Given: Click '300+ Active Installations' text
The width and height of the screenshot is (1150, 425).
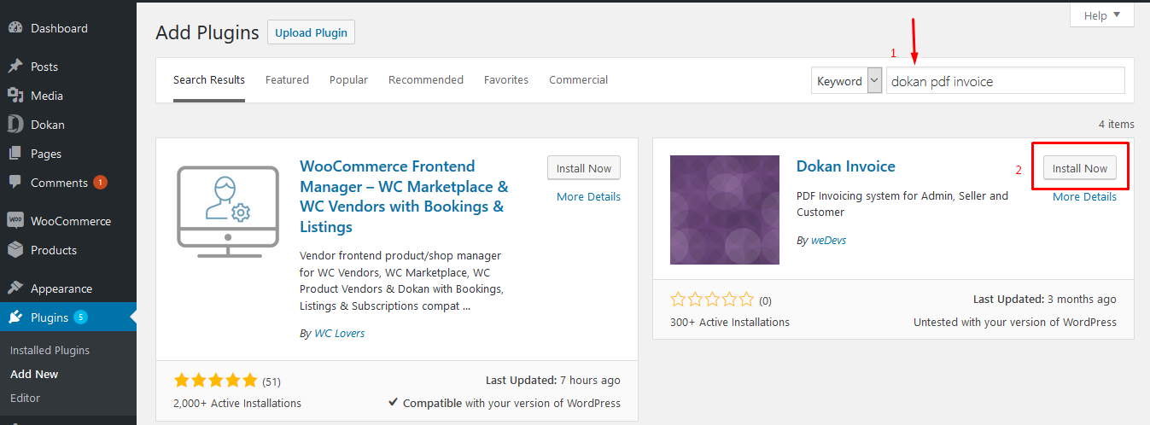Looking at the screenshot, I should click(730, 322).
